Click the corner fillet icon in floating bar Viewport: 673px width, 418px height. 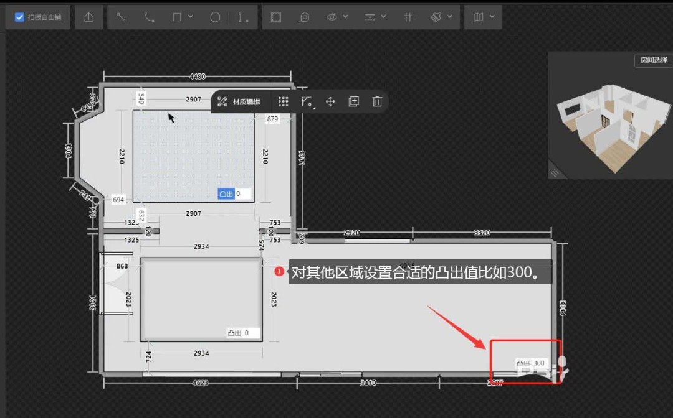click(307, 101)
